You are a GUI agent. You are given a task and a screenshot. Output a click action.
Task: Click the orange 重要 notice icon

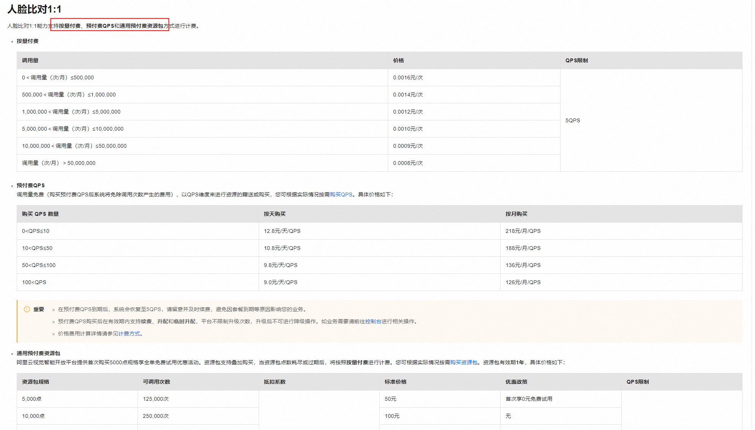point(27,309)
